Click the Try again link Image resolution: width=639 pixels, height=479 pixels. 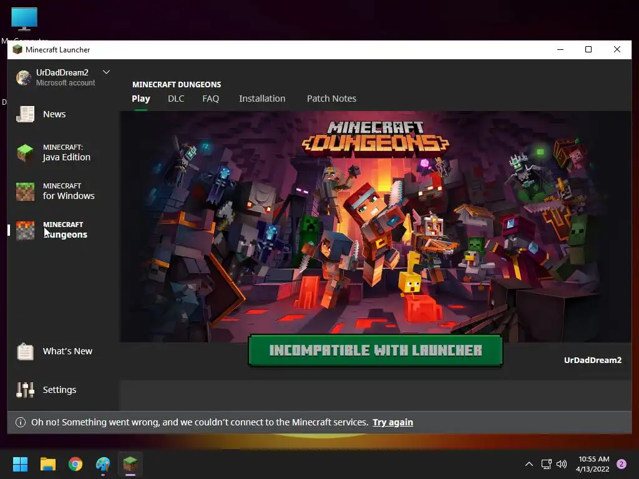pyautogui.click(x=393, y=422)
